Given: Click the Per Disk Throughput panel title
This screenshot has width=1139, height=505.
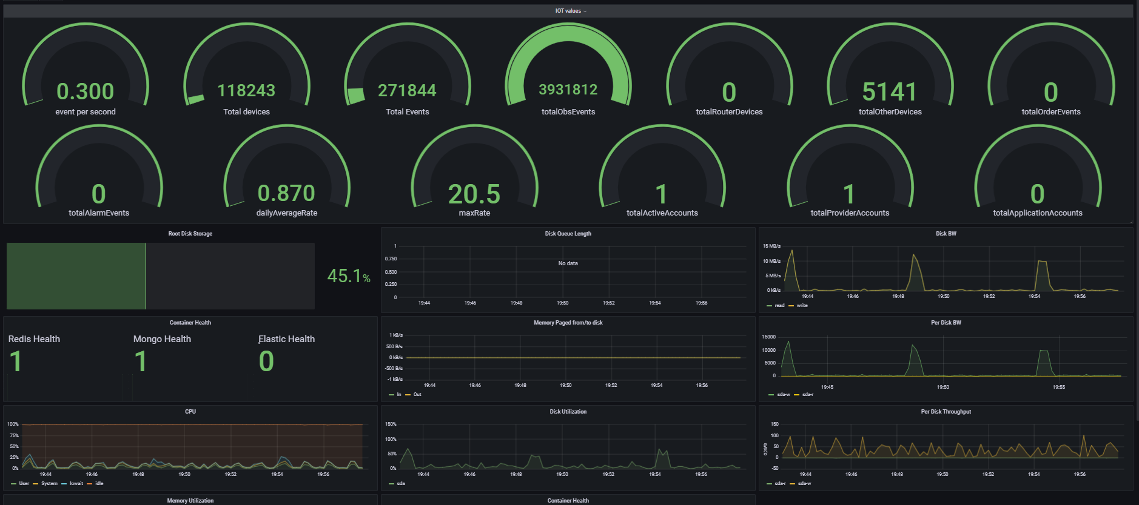Looking at the screenshot, I should click(x=946, y=412).
